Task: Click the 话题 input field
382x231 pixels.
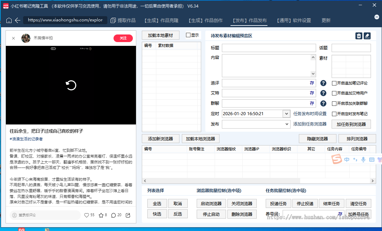Action: point(351,48)
